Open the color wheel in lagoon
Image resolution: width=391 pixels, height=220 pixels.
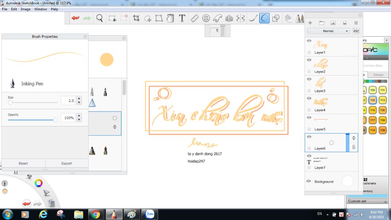click(39, 183)
